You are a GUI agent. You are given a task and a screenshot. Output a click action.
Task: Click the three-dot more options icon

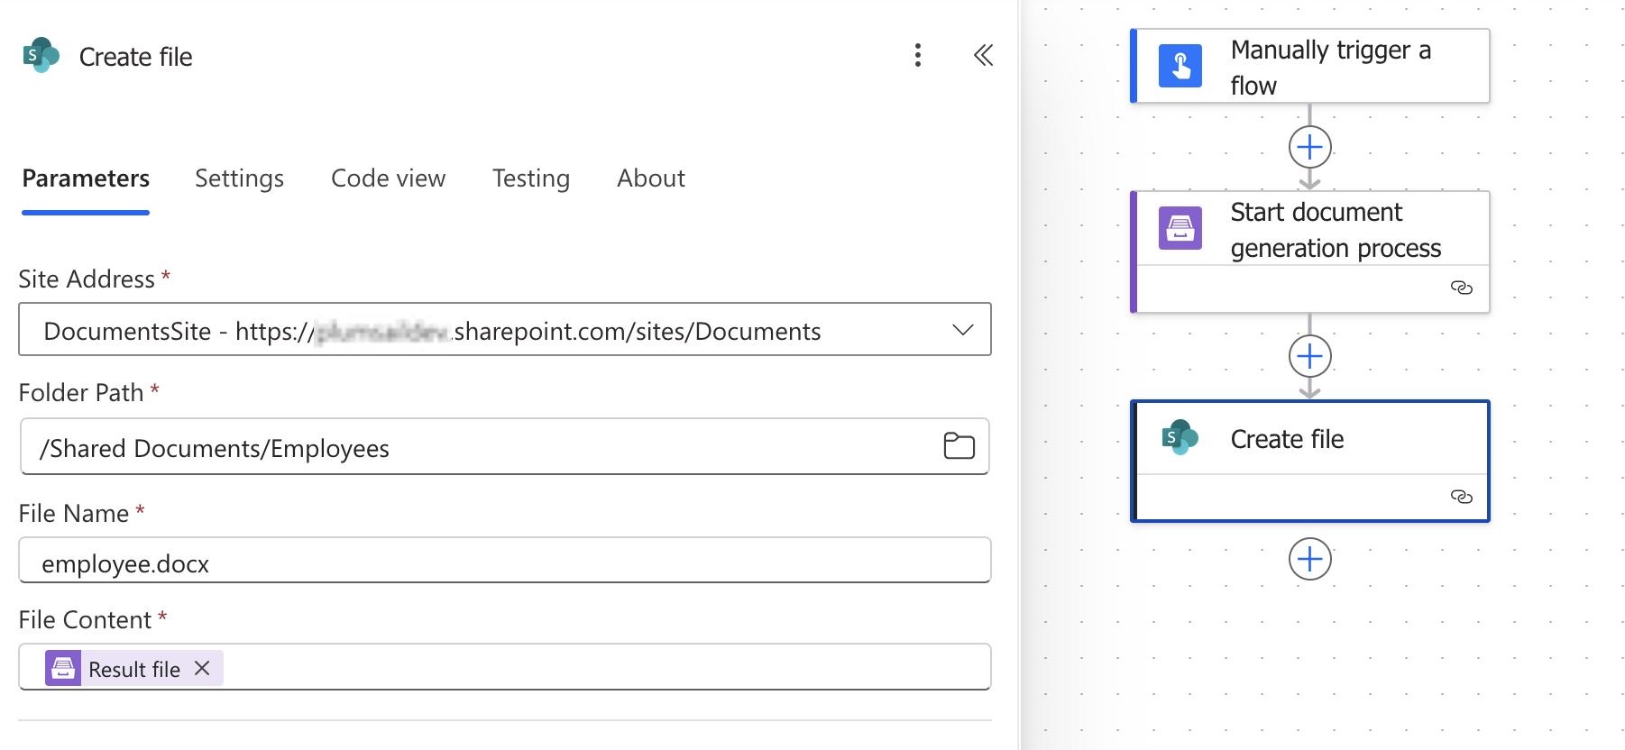click(917, 56)
